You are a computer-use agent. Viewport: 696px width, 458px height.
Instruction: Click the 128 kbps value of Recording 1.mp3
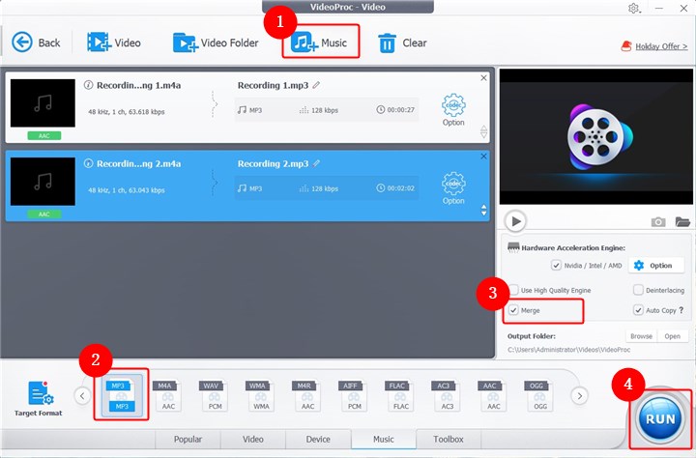click(325, 110)
